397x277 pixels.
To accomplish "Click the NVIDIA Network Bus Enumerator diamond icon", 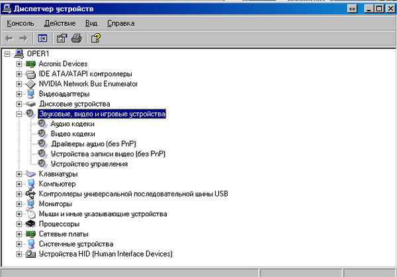I will pyautogui.click(x=30, y=84).
